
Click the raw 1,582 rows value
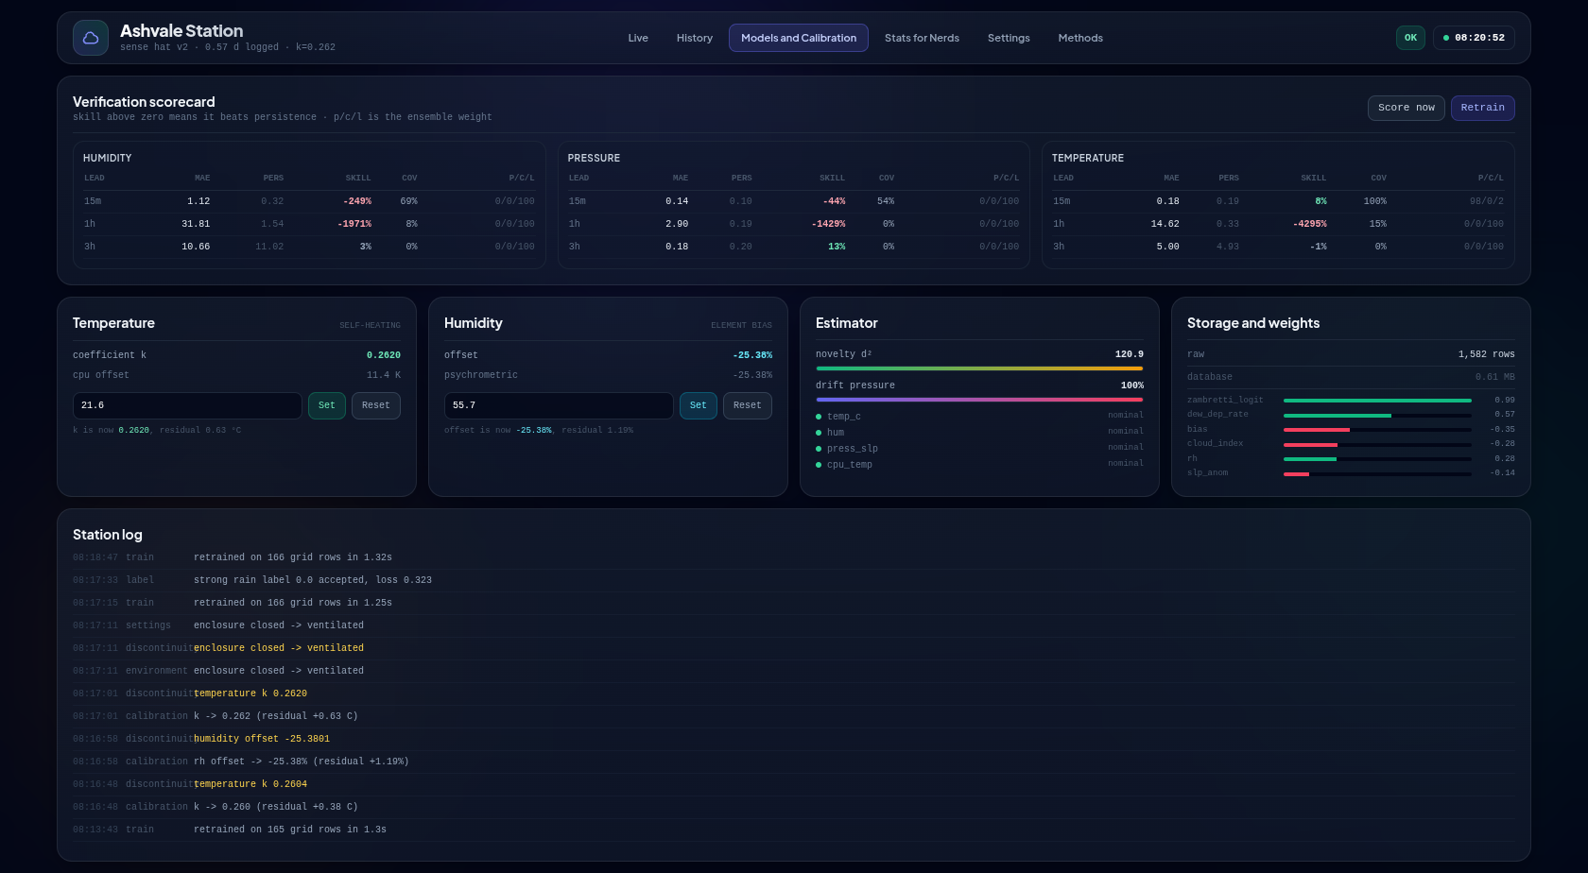1487,354
